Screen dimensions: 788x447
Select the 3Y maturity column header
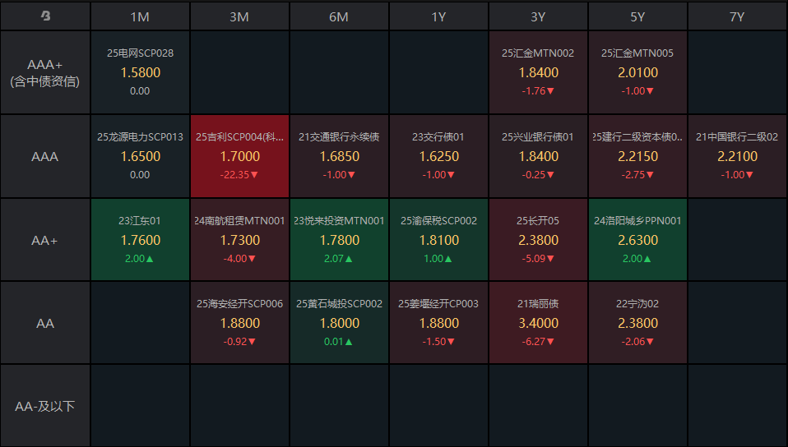tap(538, 16)
